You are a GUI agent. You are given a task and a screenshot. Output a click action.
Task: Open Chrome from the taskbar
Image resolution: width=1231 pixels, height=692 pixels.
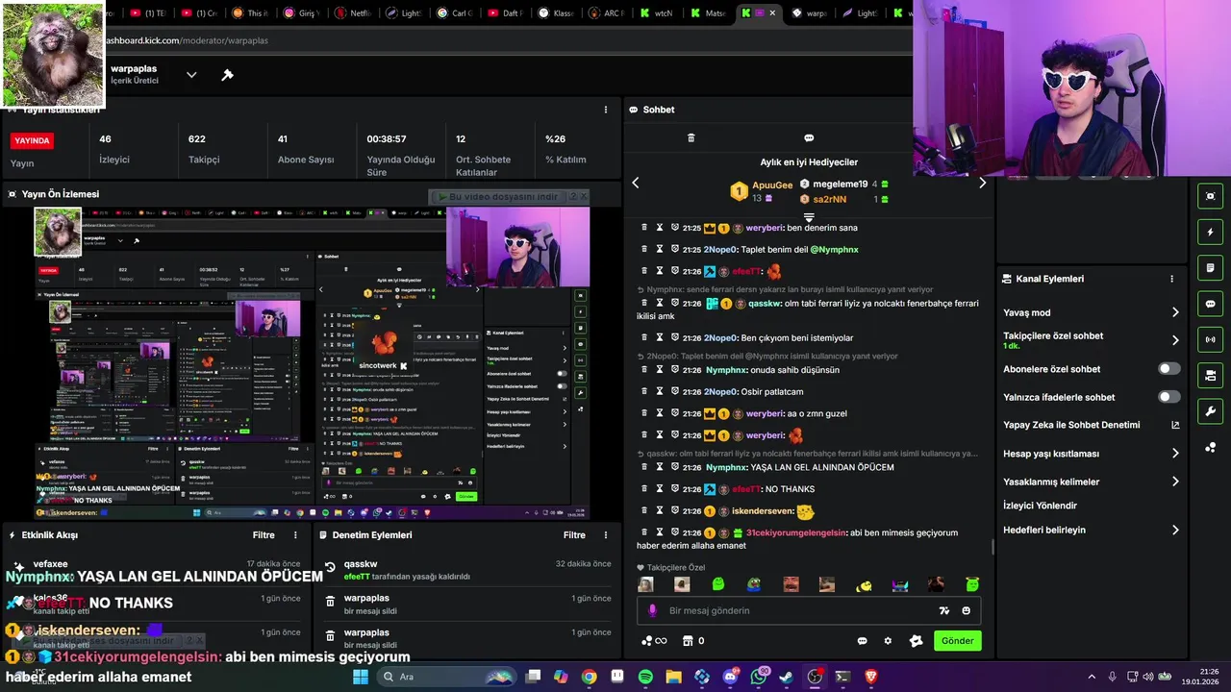pos(589,677)
